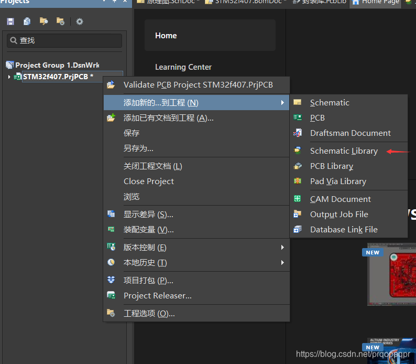
Task: Select PCB Library in the submenu
Action: [x=332, y=166]
